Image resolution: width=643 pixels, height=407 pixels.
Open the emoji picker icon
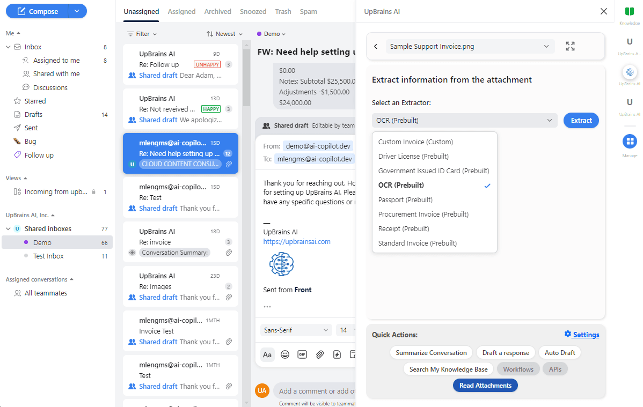(285, 354)
